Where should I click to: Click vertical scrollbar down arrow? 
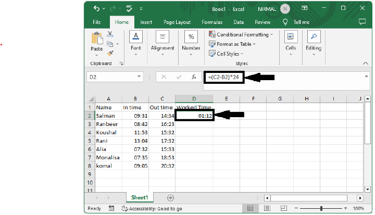[x=368, y=189]
